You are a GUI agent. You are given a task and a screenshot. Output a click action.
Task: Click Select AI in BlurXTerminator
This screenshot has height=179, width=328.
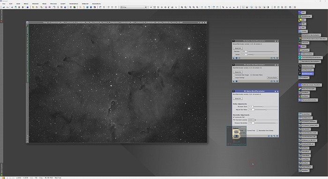click(238, 98)
